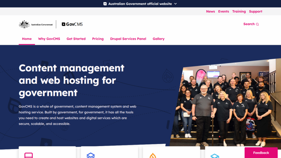Click the government shield icon in top banner
This screenshot has height=158, width=281.
click(x=105, y=4)
